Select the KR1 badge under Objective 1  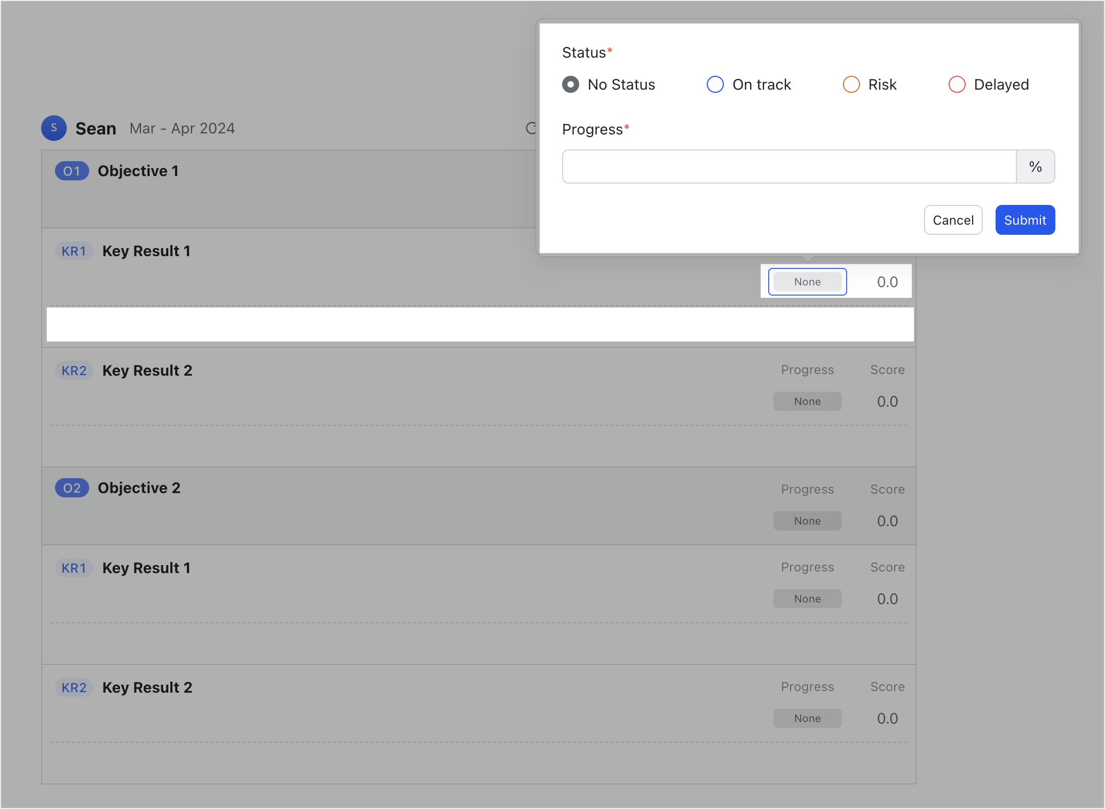click(74, 251)
